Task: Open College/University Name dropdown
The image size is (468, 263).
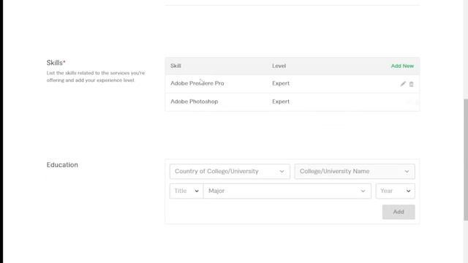Action: click(x=355, y=172)
